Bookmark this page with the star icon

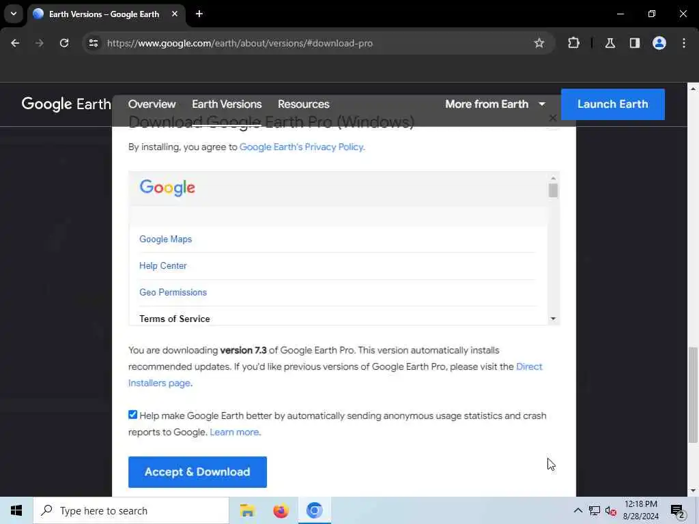(539, 43)
